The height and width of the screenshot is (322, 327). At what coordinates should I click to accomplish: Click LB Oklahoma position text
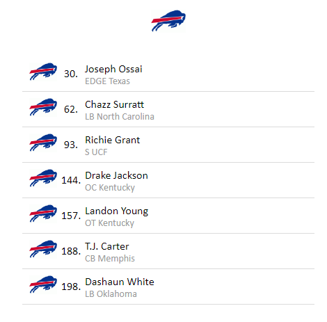[x=111, y=294]
